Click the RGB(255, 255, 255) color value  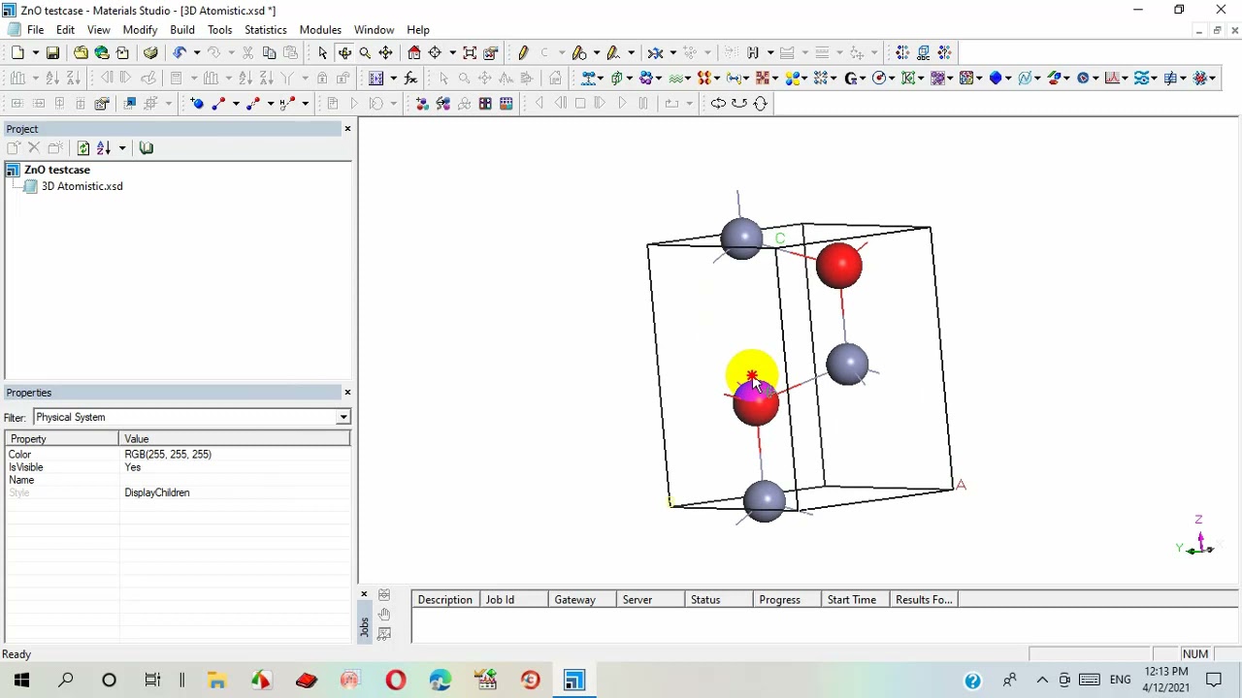point(168,455)
